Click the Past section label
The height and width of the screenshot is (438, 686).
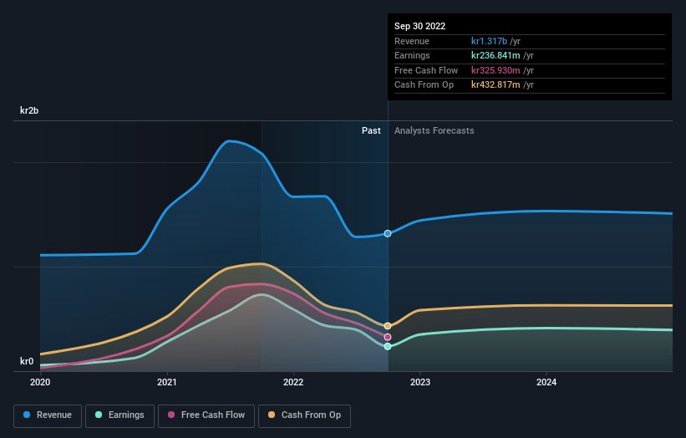pyautogui.click(x=371, y=131)
